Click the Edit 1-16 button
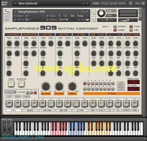Image resolution: width=147 pixels, height=141 pixels. 10,92
